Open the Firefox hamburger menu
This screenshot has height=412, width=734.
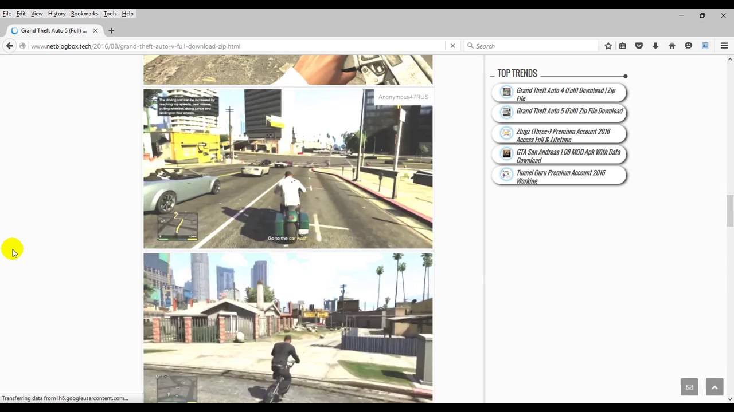724,46
